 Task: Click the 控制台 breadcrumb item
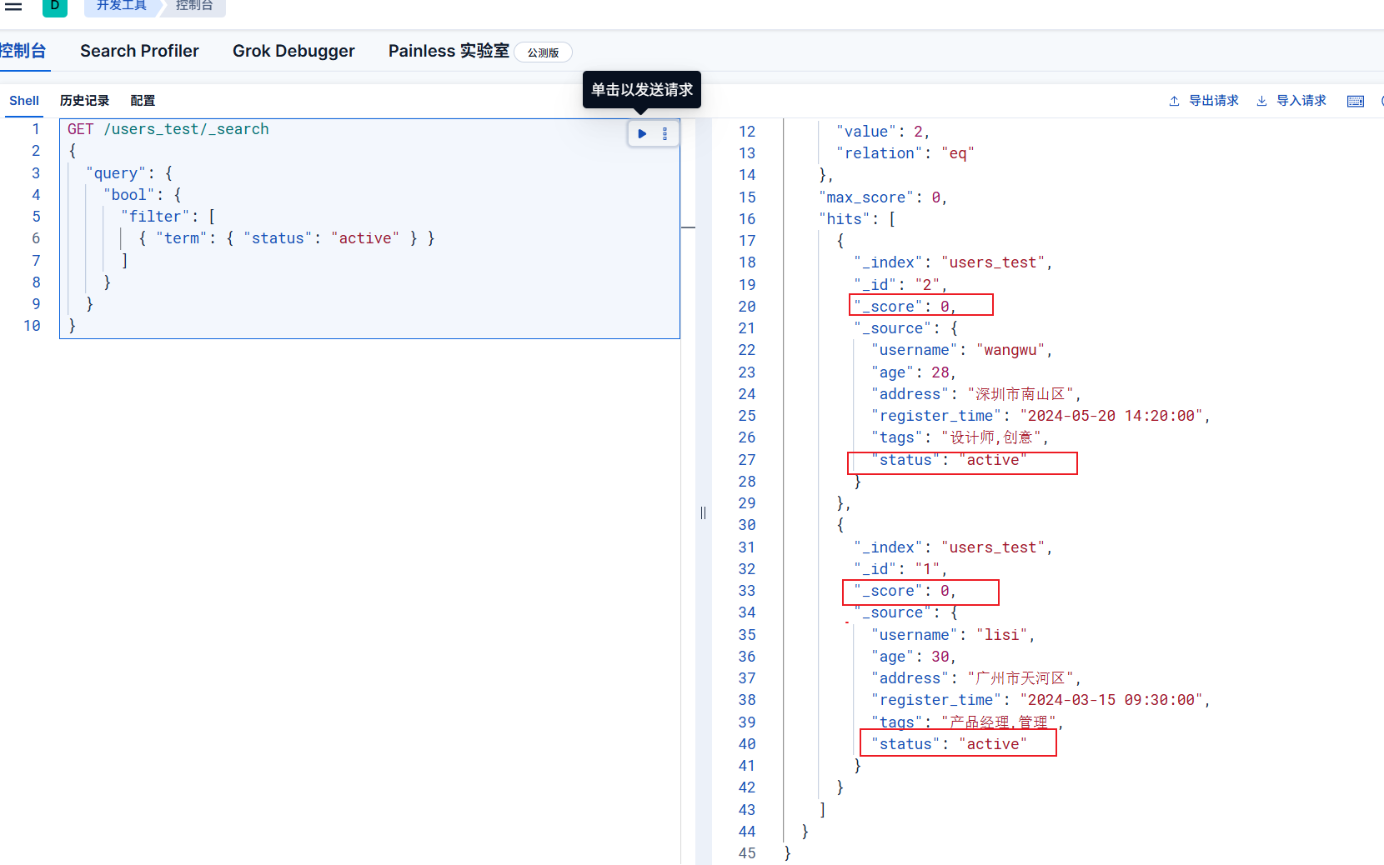(x=194, y=7)
